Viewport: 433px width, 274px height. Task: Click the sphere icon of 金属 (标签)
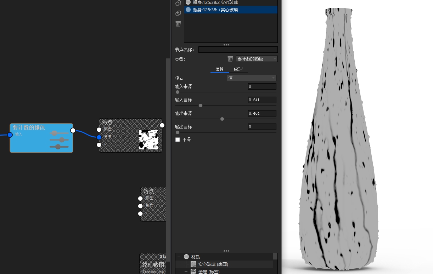point(193,271)
